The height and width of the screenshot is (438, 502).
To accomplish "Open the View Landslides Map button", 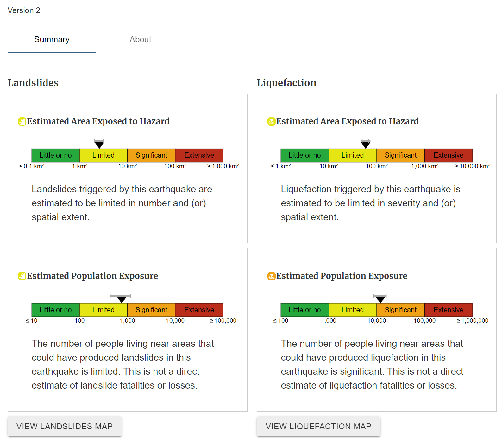I will (x=65, y=426).
